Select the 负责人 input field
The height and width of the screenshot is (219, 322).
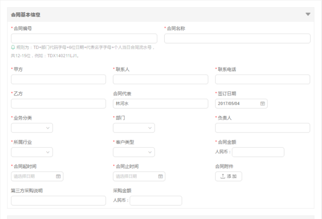(x=262, y=128)
